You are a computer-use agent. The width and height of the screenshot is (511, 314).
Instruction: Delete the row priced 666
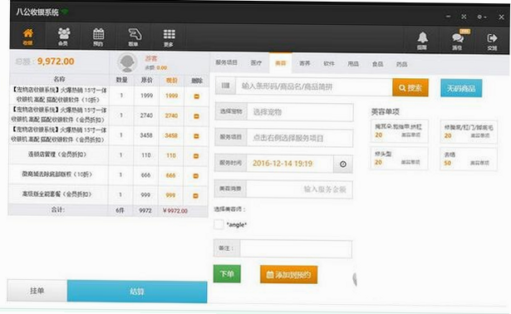[x=196, y=176]
